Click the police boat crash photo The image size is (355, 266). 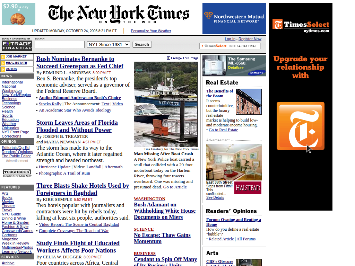[165, 104]
